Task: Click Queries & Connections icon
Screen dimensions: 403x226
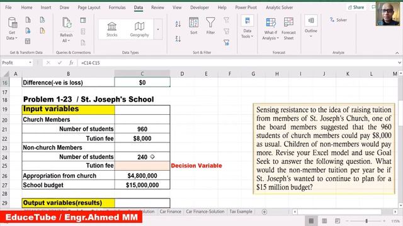Action: [83, 20]
